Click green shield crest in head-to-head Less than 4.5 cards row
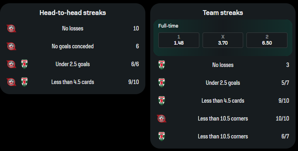Viewport: 298px width, 151px height. (24, 82)
